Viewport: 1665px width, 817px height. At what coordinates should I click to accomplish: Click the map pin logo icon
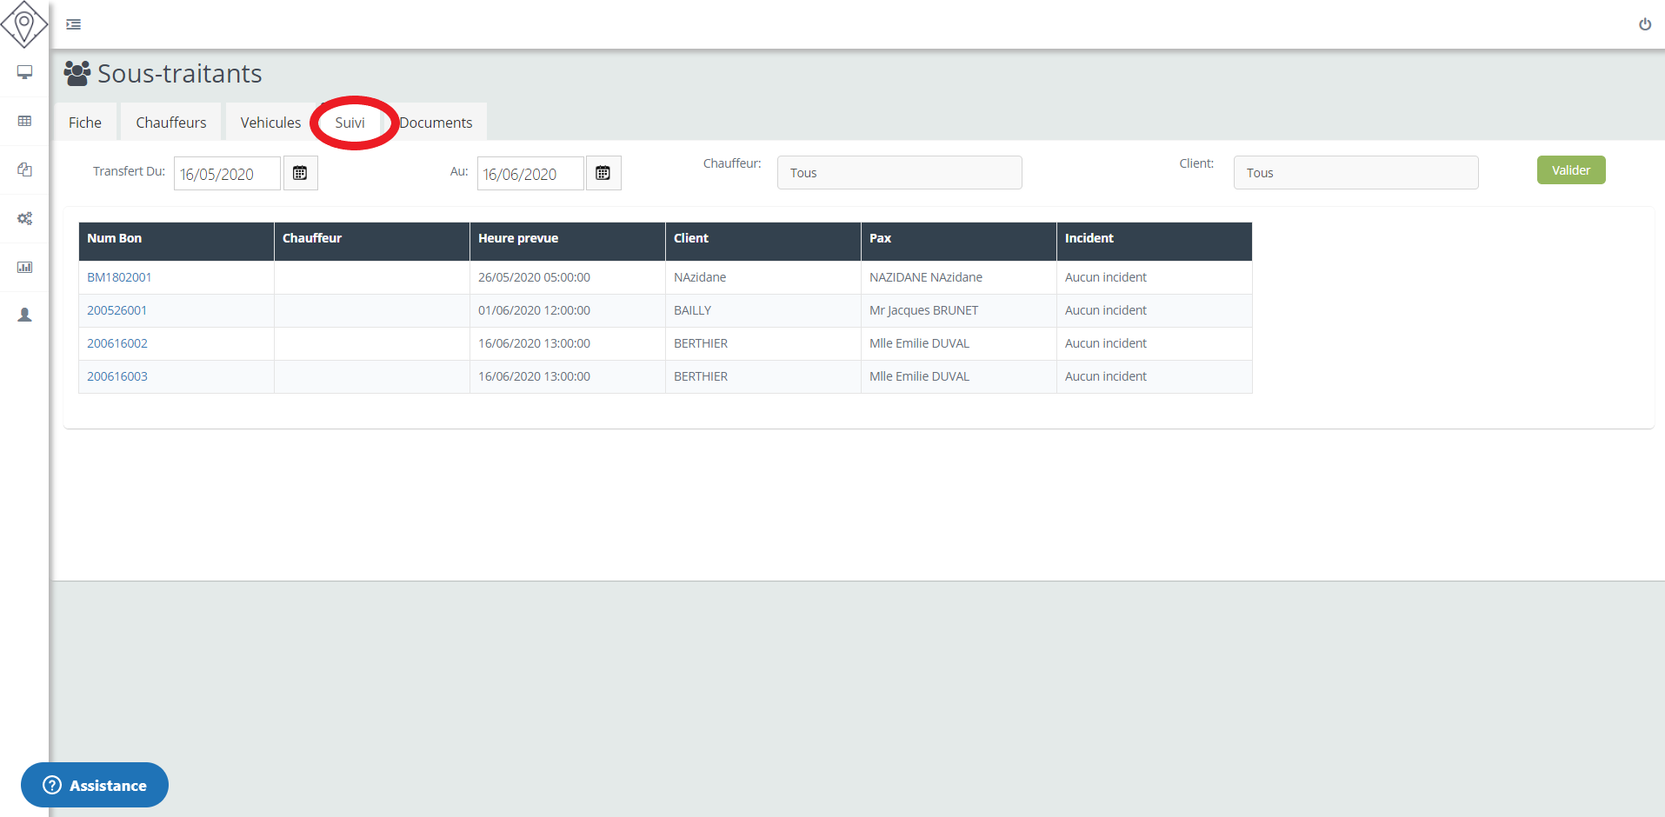[24, 24]
